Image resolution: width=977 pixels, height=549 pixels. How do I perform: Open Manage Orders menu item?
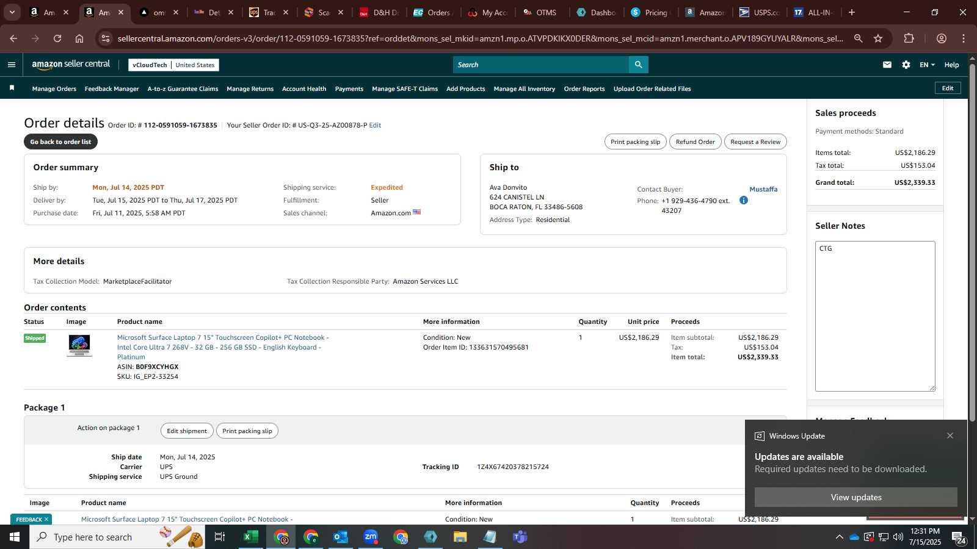(54, 89)
